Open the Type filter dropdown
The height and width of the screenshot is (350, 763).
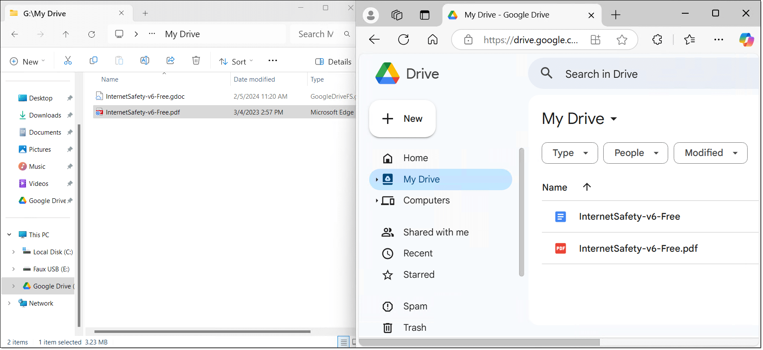(x=569, y=153)
